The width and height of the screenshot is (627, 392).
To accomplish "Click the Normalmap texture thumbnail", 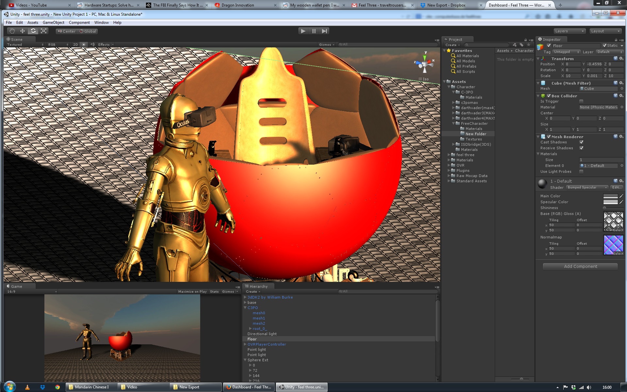I will point(613,245).
